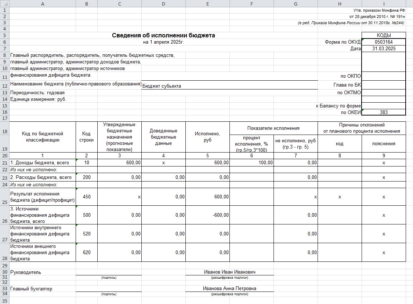Select row 25 header

coord(4,197)
